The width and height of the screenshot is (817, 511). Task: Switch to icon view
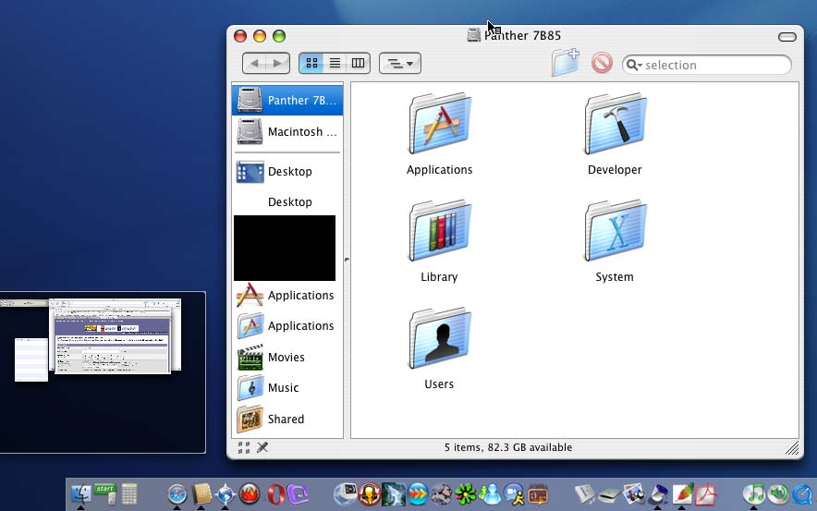coord(311,63)
